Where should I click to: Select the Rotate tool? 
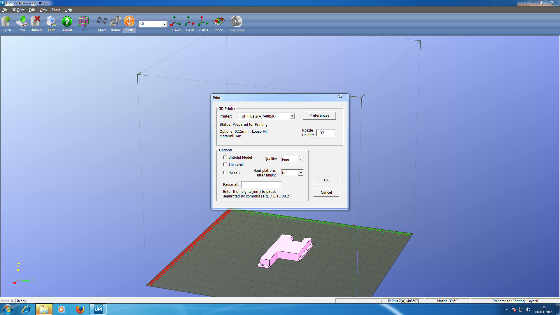(116, 24)
